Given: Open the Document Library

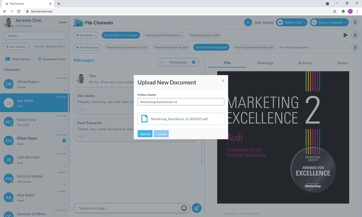Looking at the screenshot, I should tap(52, 59).
